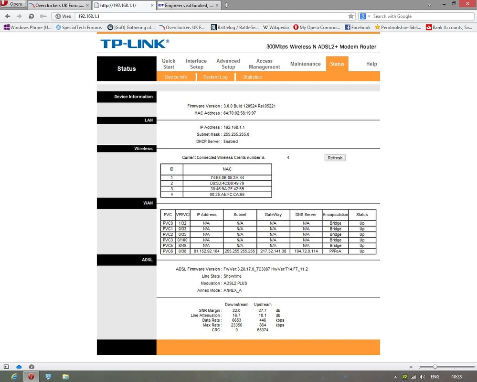The width and height of the screenshot is (477, 382).
Task: Open the Opera Turbo speedometer icon
Action: coord(32,367)
